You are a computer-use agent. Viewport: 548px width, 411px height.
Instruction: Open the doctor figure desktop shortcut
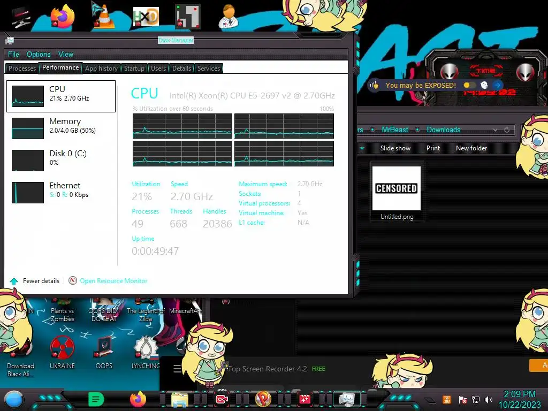coord(229,16)
